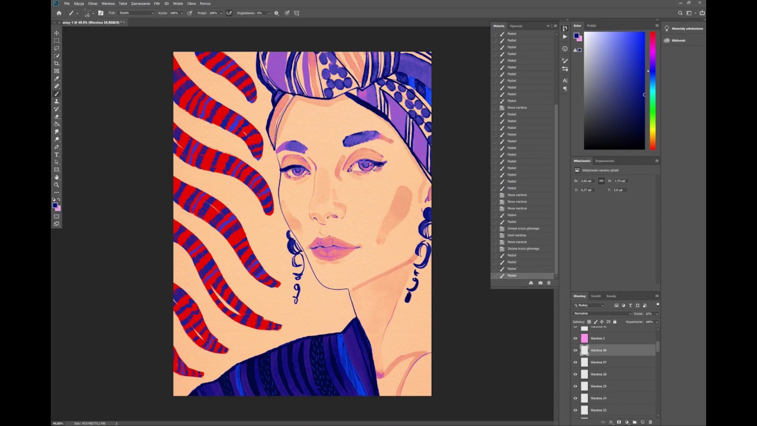Viewport: 757px width, 426px height.
Task: Create new snapshot camera icon in History
Action: [x=540, y=283]
